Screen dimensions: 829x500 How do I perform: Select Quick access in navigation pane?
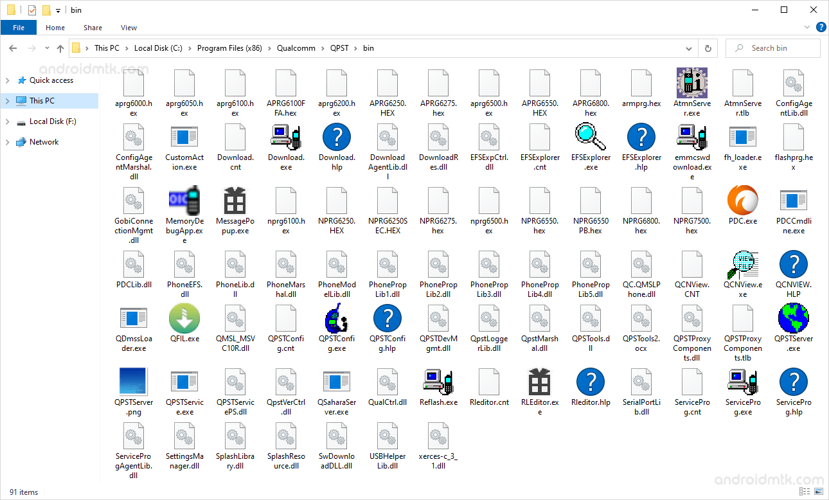(x=51, y=80)
